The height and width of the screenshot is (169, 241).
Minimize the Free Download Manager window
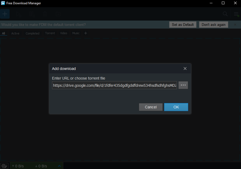click(211, 3)
